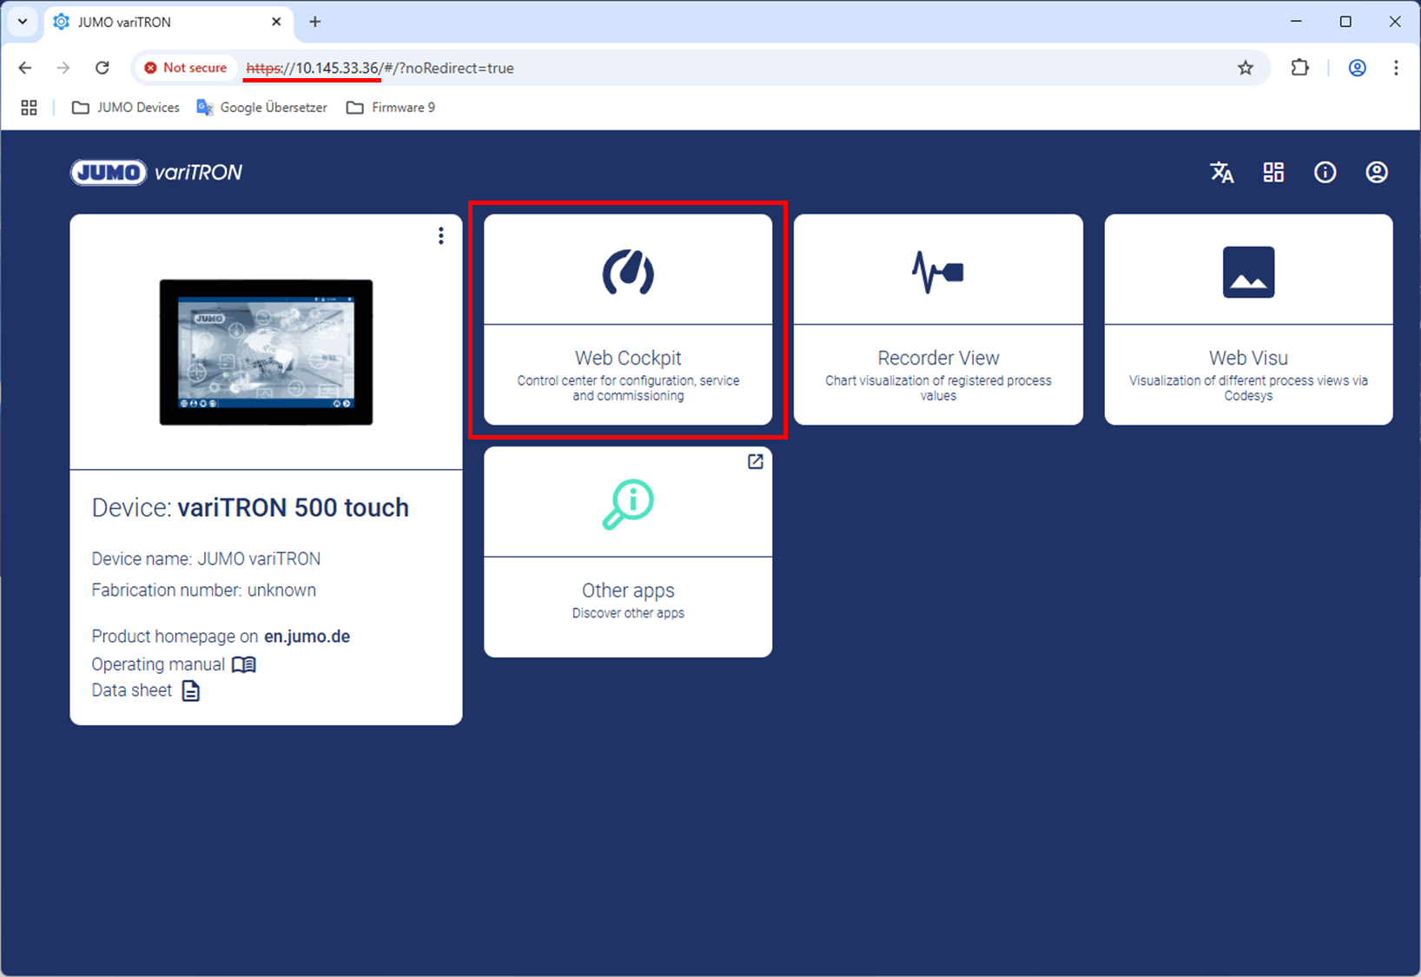
Task: Close the JUMO variTRON tab
Action: [x=276, y=22]
